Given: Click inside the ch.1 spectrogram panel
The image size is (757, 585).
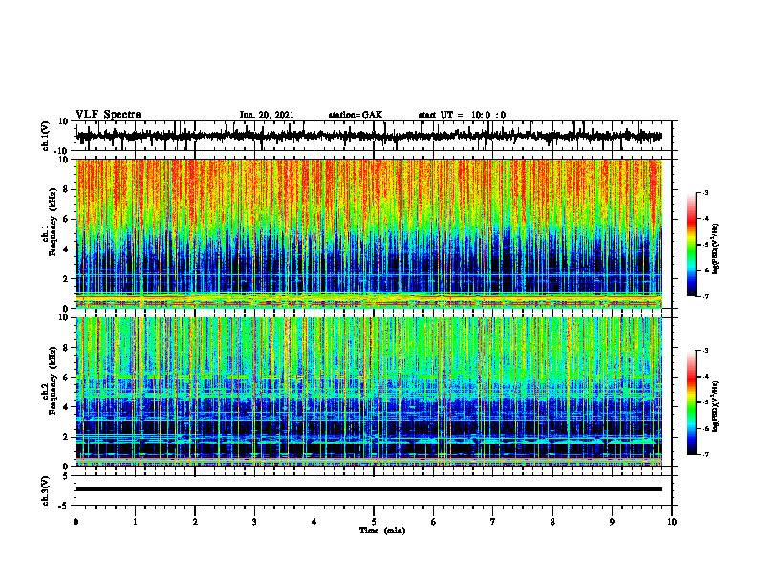Looking at the screenshot, I should [x=369, y=233].
